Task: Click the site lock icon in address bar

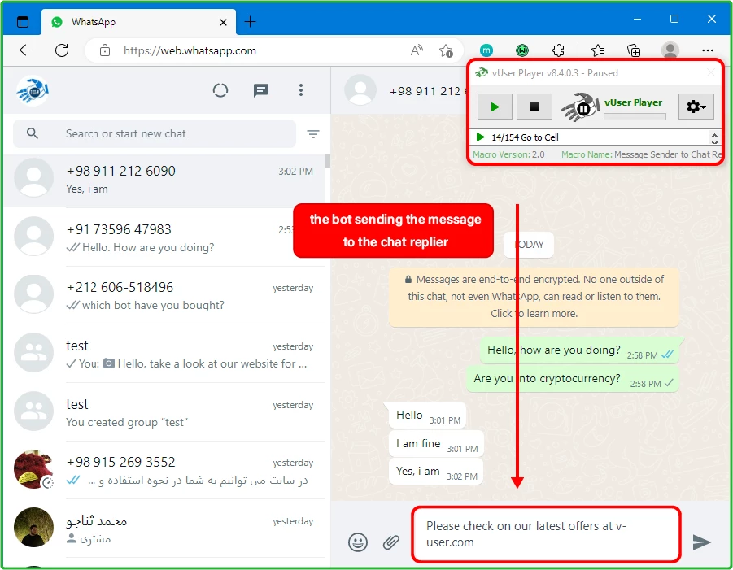Action: (105, 50)
